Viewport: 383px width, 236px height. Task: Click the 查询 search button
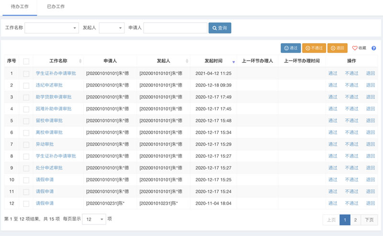(220, 28)
